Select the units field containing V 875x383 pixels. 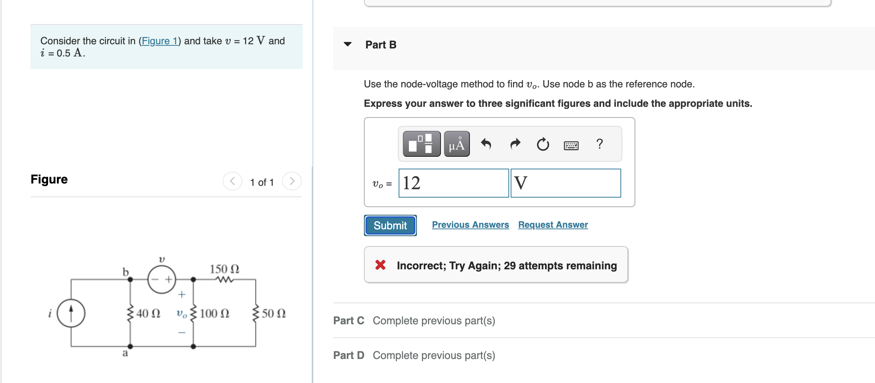pyautogui.click(x=566, y=183)
